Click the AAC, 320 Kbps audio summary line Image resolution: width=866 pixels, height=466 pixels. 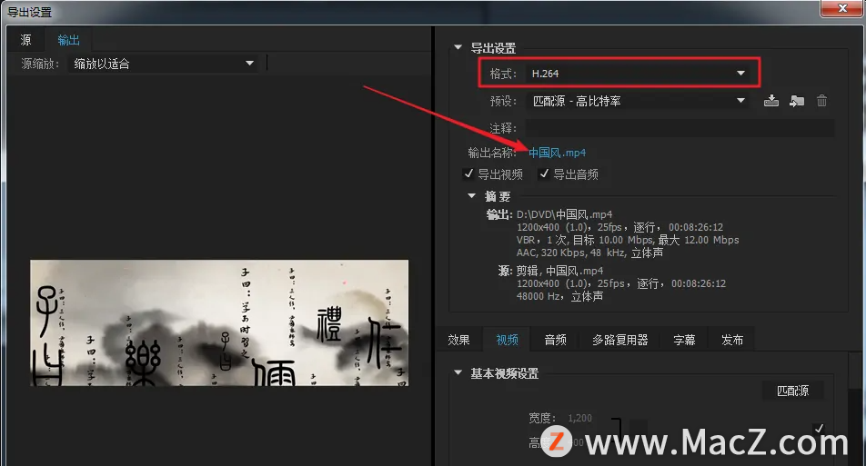[589, 253]
